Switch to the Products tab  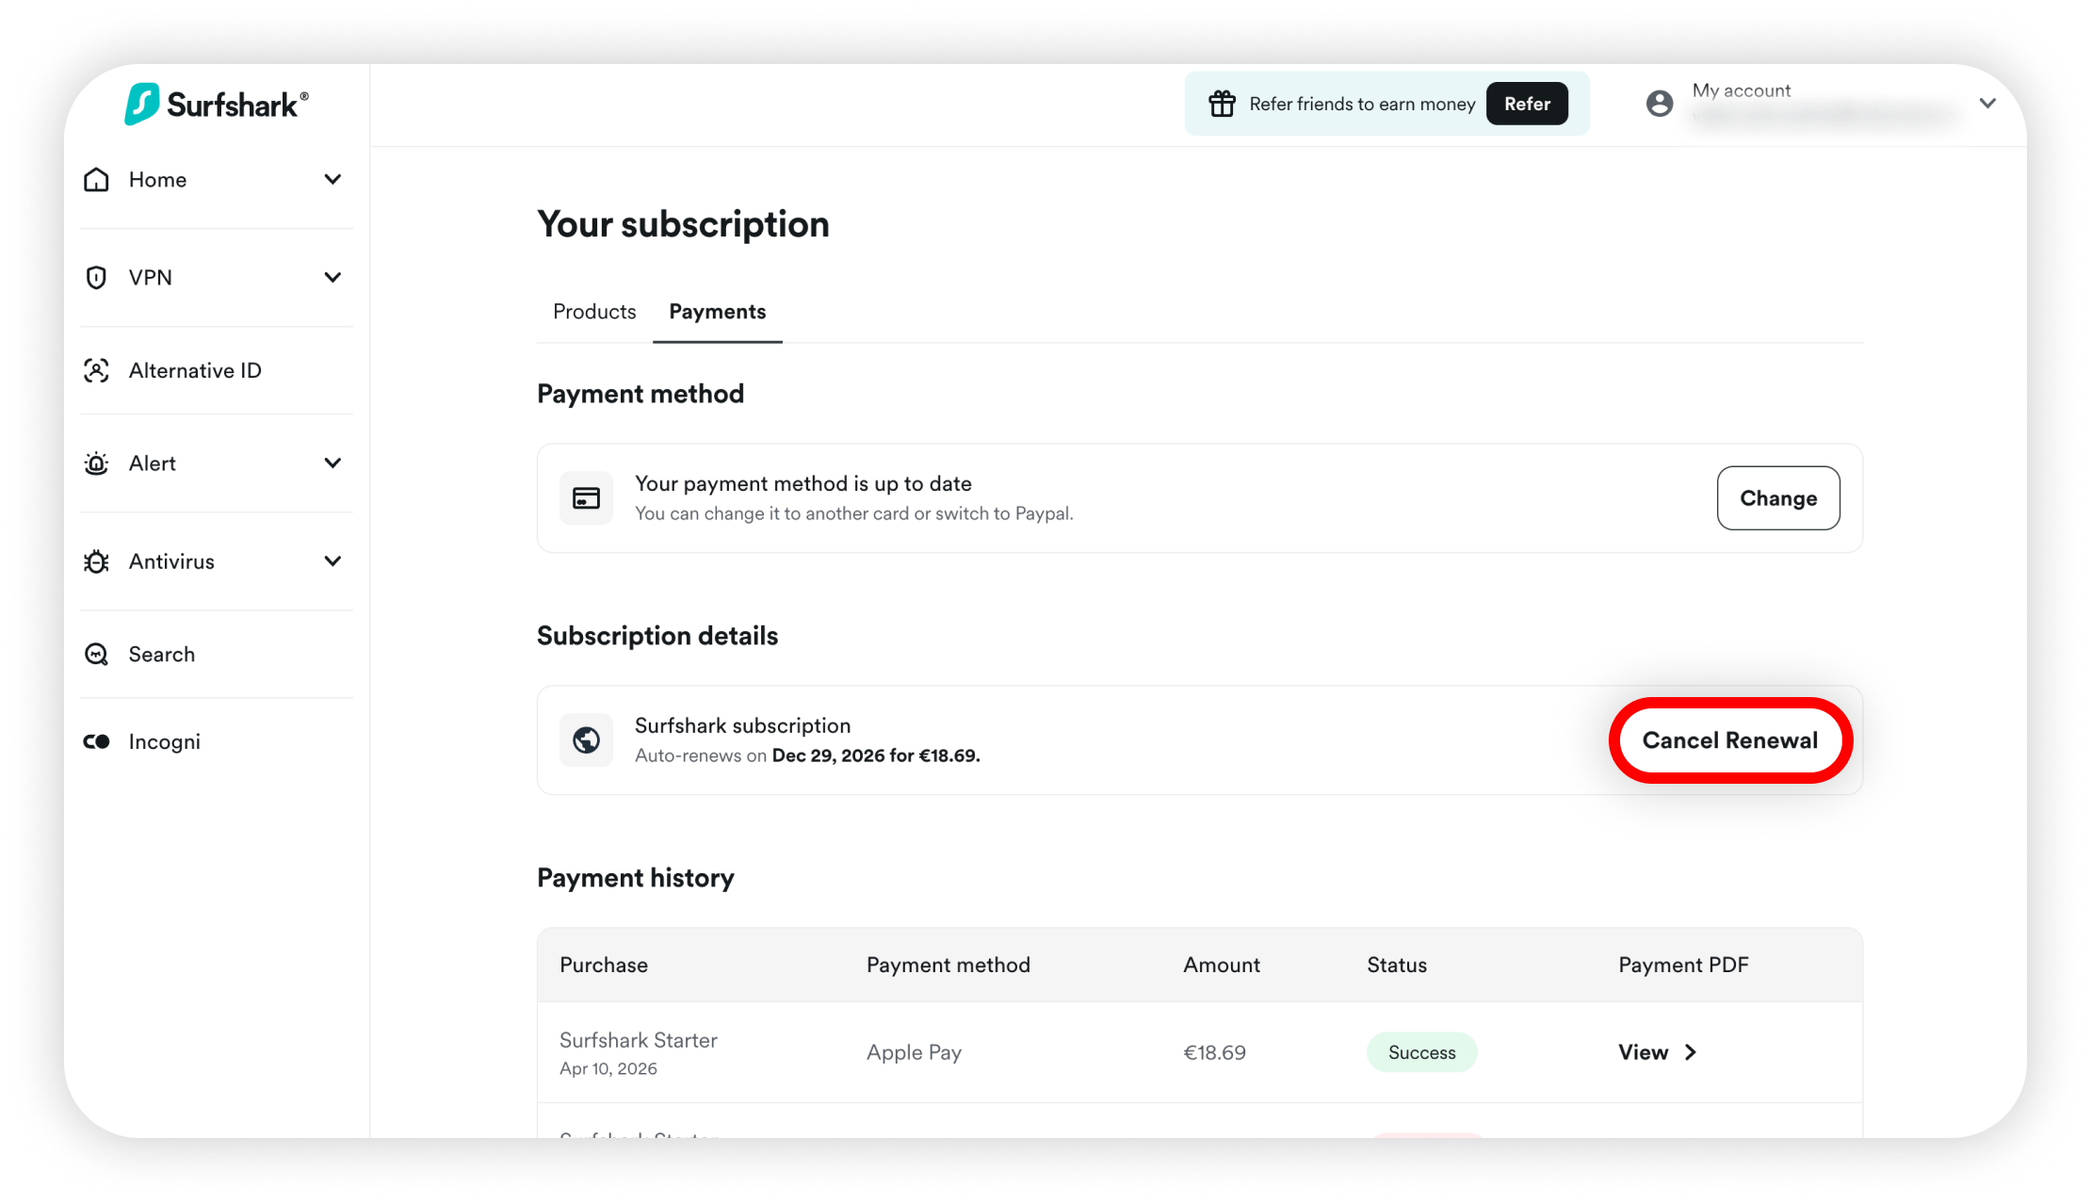594,312
